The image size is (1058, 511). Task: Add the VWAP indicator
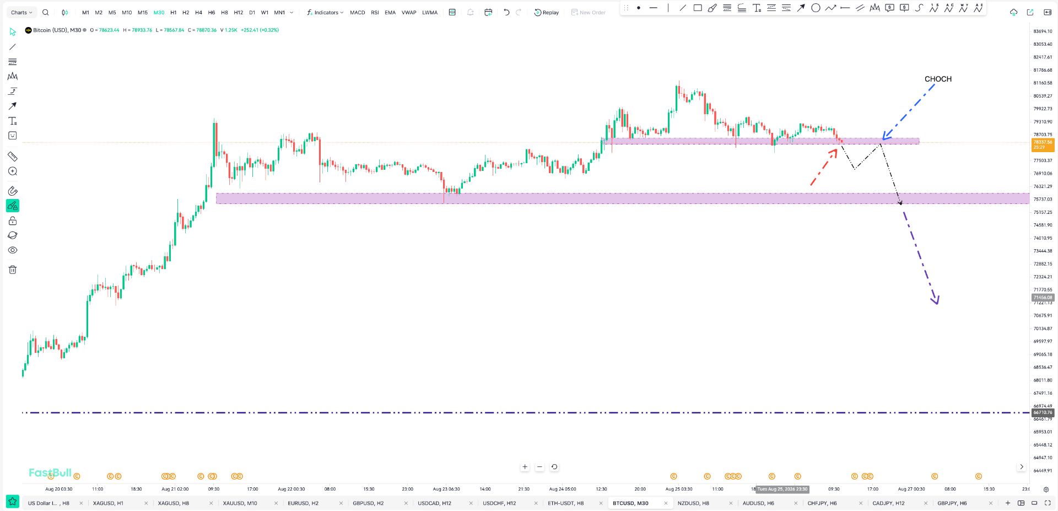point(409,12)
